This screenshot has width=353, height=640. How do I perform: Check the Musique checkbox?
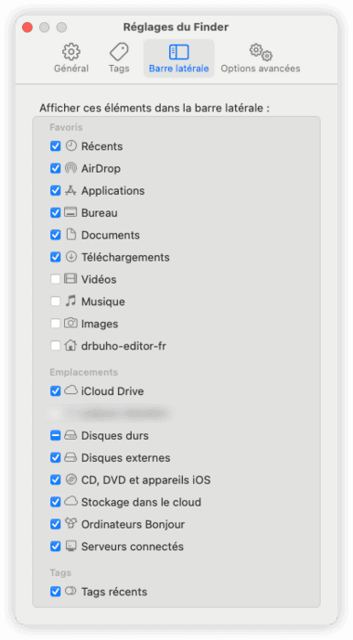pos(56,301)
